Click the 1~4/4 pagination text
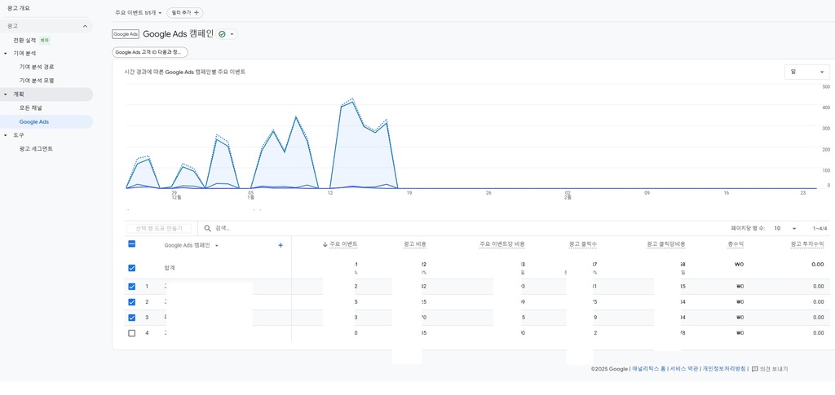This screenshot has width=835, height=395. tap(820, 228)
